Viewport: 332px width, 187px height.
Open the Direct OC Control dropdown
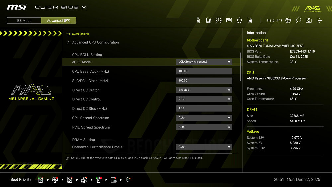[204, 99]
